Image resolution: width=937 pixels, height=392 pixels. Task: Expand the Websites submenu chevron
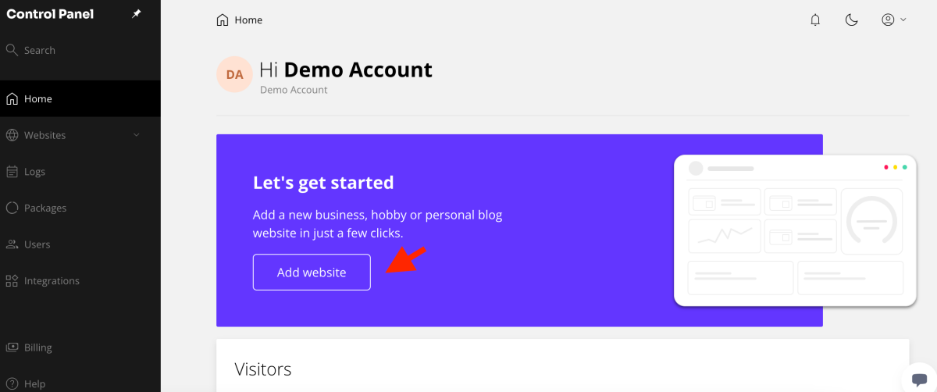137,135
